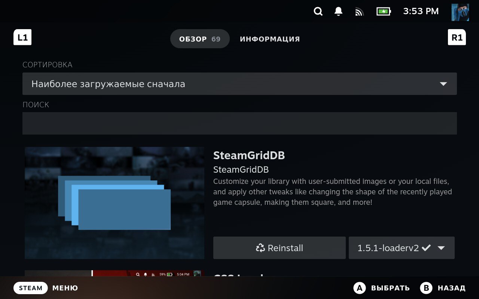Open the sort order dropdown

tap(239, 84)
